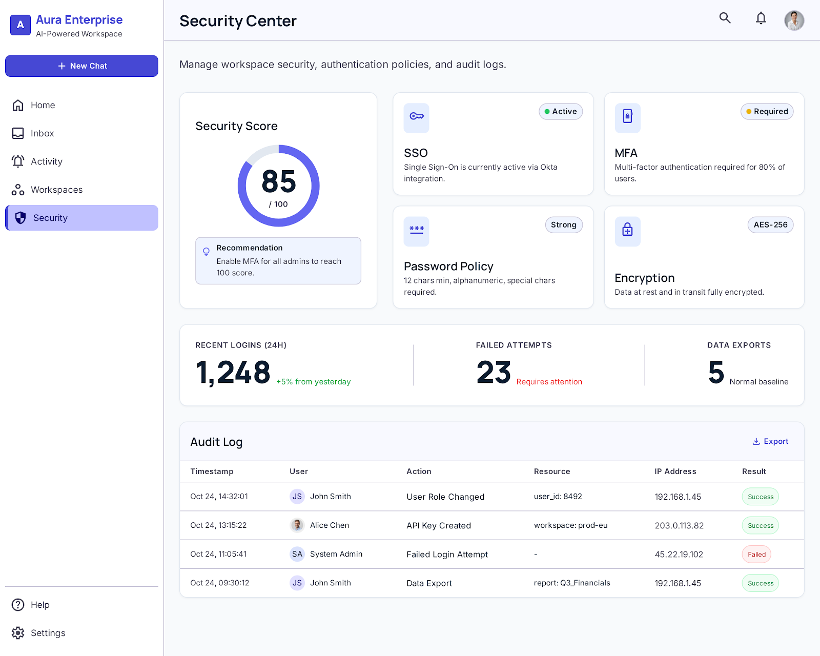The image size is (820, 656).
Task: Open the user profile avatar
Action: pyautogui.click(x=794, y=20)
